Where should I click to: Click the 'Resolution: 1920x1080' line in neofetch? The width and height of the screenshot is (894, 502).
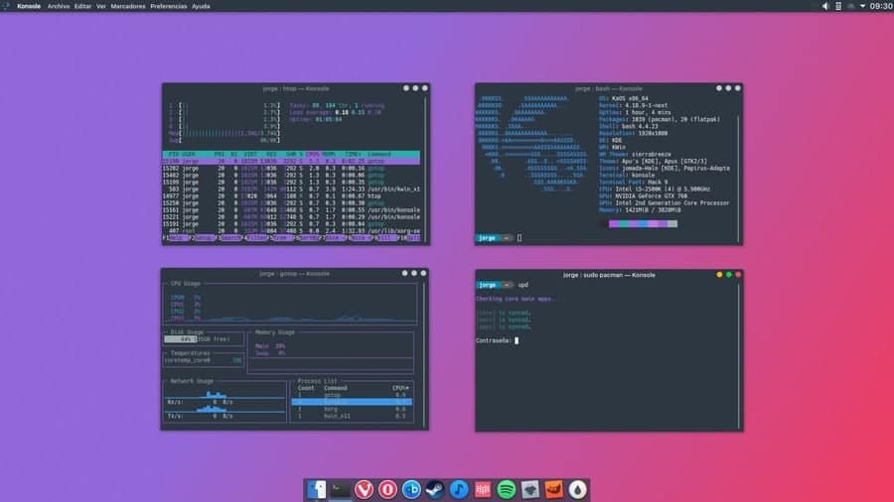[x=633, y=133]
